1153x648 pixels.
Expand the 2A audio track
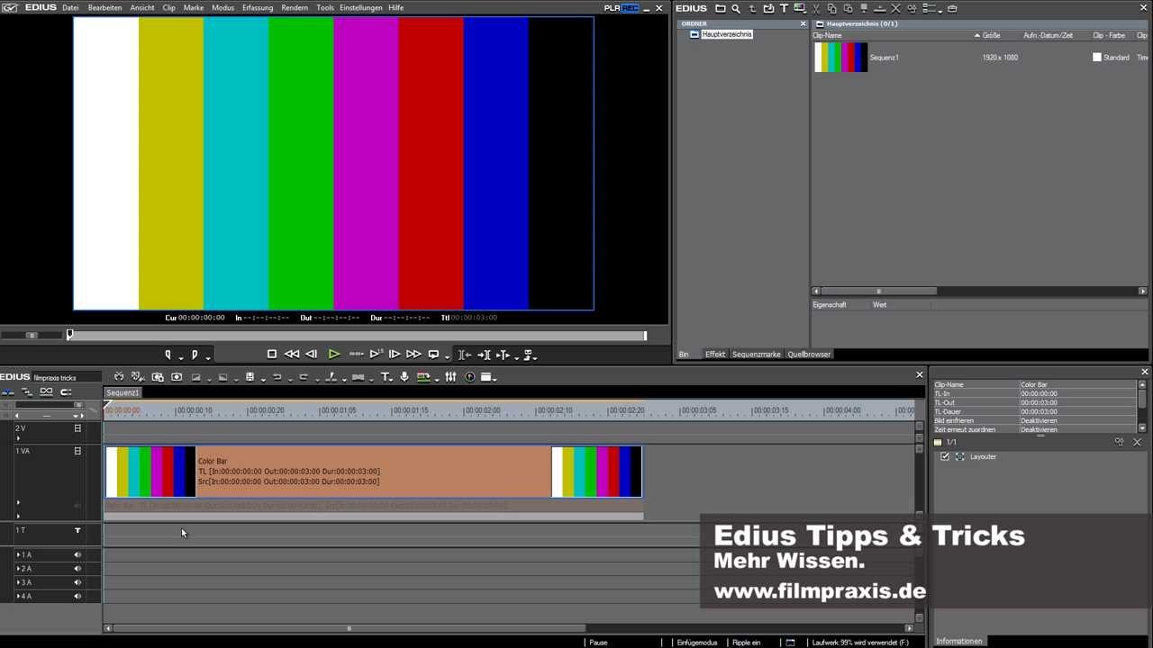coord(18,569)
